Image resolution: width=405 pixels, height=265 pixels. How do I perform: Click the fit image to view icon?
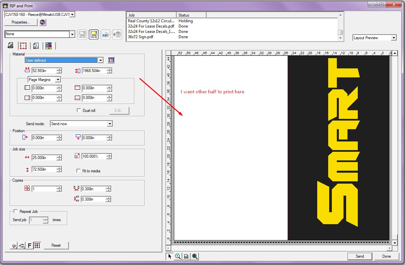(186, 256)
